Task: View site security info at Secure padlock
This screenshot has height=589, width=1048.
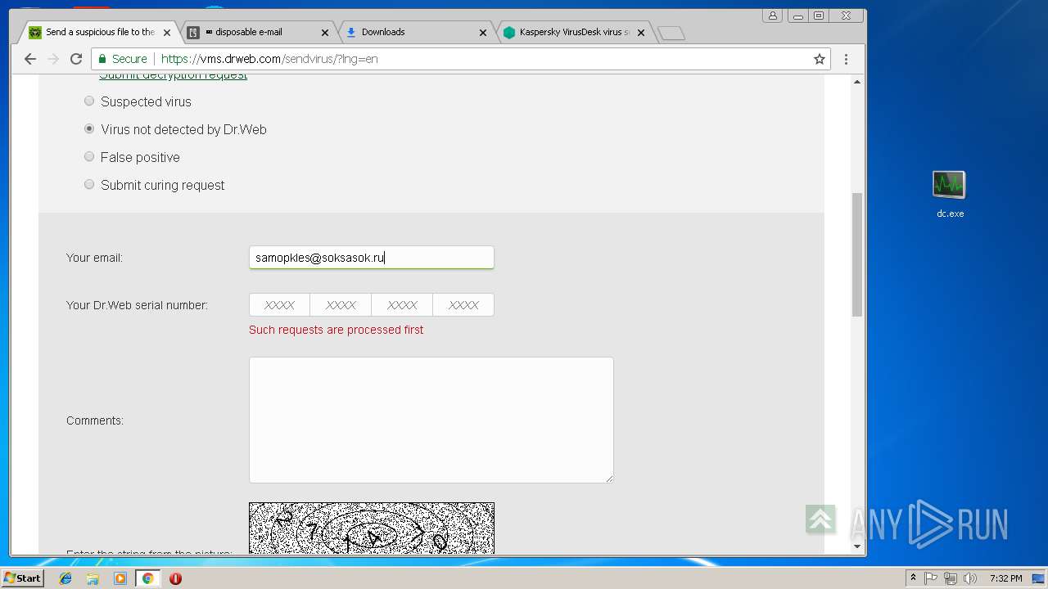Action: click(x=123, y=59)
